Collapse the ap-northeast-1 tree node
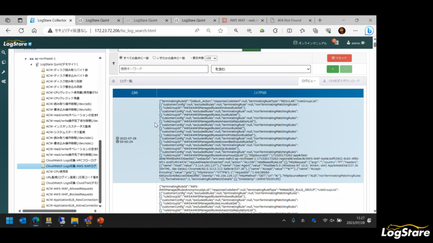 pos(25,58)
